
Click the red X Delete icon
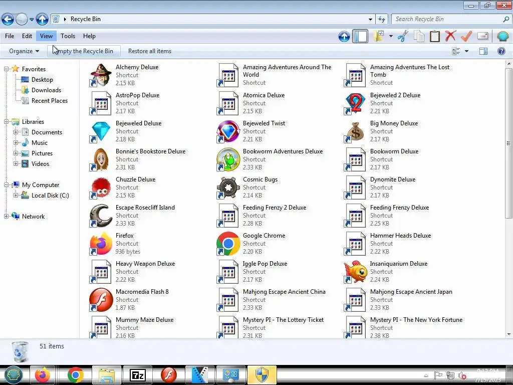click(450, 36)
